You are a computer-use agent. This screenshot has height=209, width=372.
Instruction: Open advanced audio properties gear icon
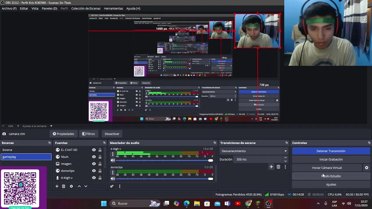click(112, 186)
